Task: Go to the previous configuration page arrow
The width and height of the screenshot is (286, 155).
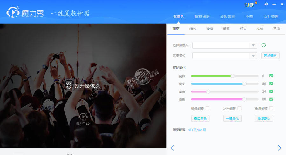Action: pyautogui.click(x=172, y=148)
